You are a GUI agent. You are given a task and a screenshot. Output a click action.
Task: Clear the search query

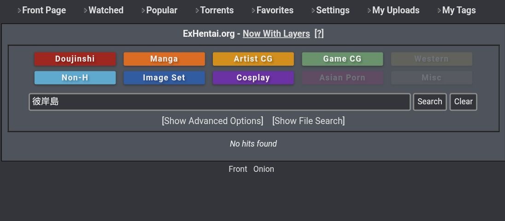click(x=463, y=102)
